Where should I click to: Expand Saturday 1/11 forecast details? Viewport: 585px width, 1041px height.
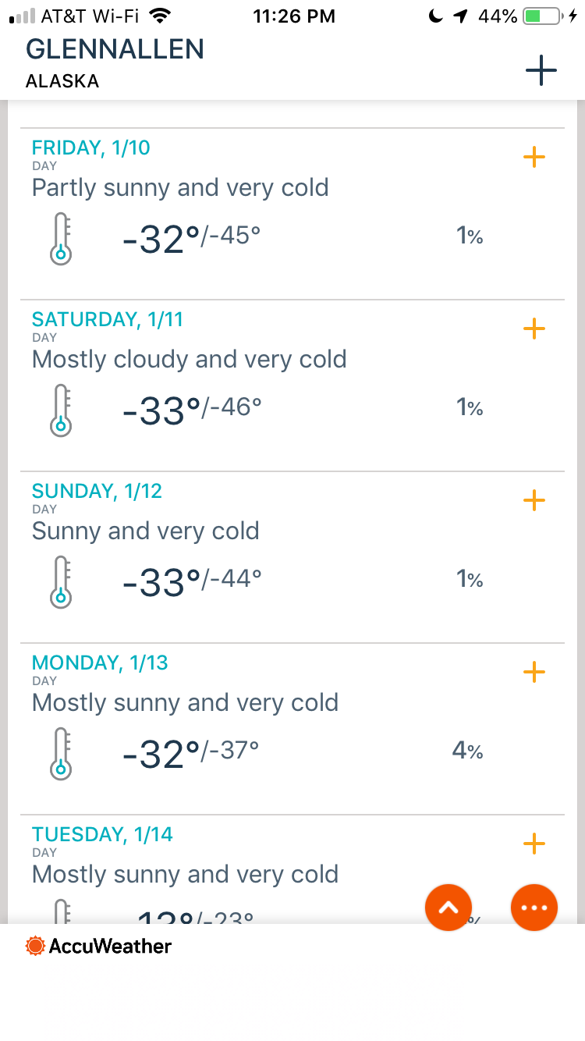(534, 329)
